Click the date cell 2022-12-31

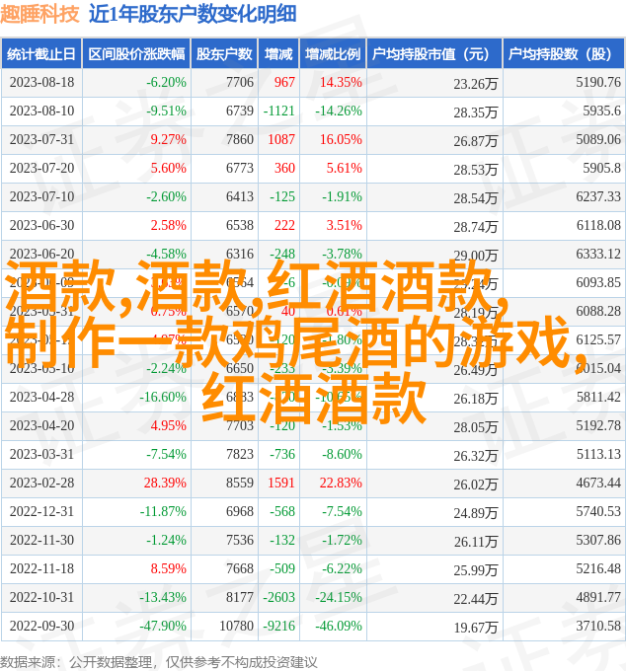[41, 512]
